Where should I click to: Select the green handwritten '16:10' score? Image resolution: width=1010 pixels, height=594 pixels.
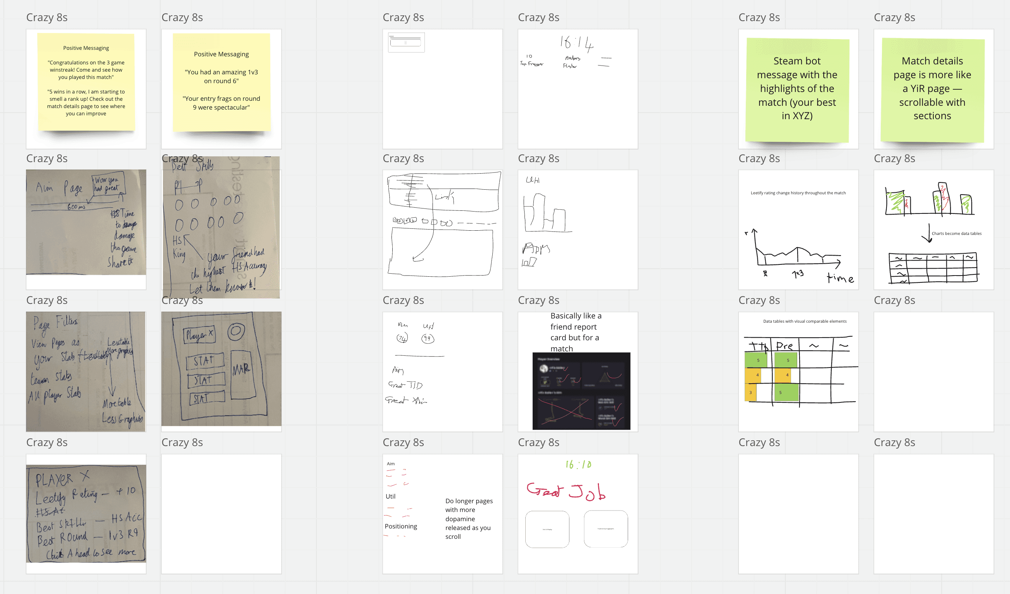coord(578,464)
